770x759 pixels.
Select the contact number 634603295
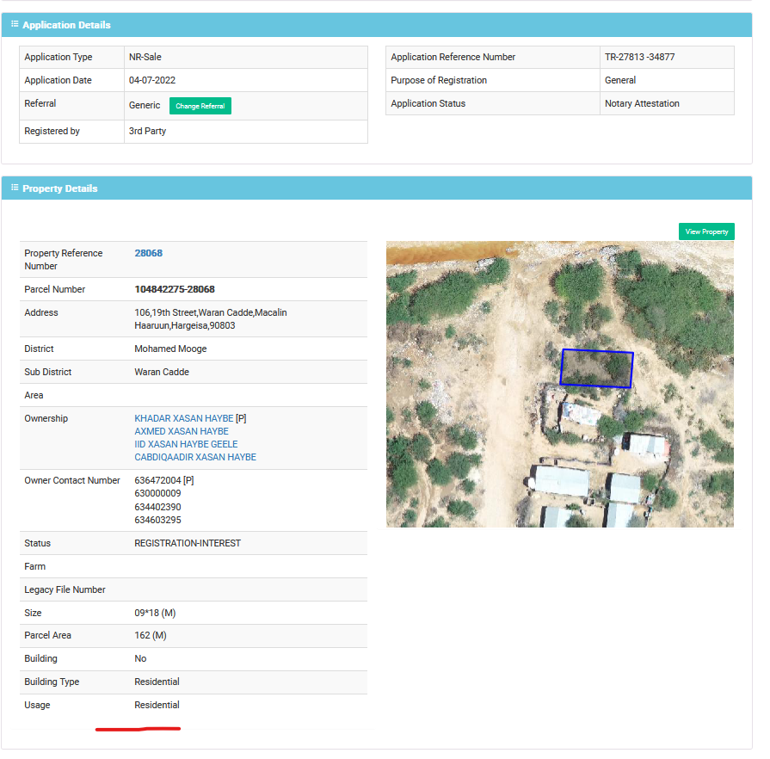coord(157,520)
